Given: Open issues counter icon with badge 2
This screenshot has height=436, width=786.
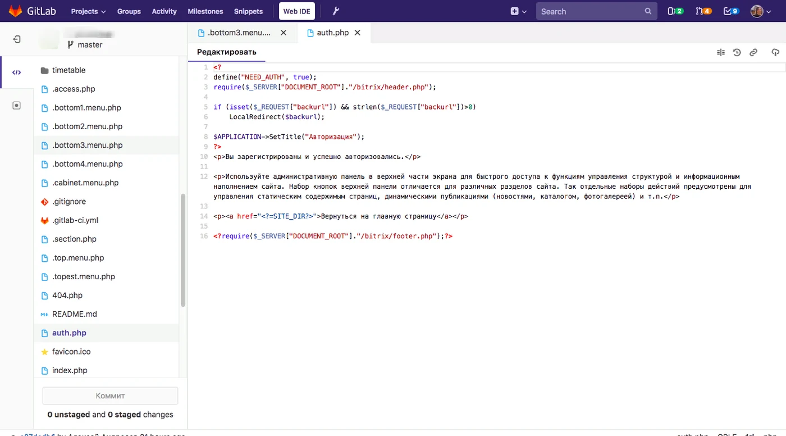Looking at the screenshot, I should [675, 11].
